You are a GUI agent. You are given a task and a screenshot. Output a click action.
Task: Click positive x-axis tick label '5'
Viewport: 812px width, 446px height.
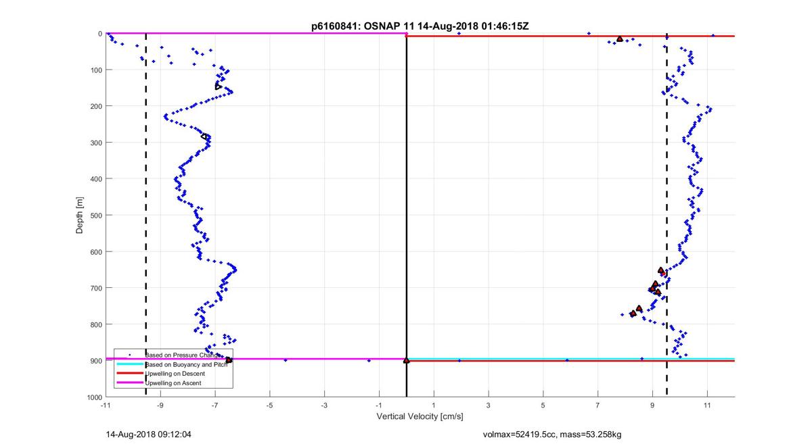(x=543, y=405)
